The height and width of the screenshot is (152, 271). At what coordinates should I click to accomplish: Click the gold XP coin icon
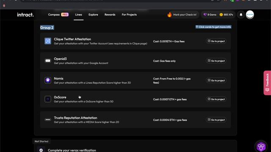[221, 15]
